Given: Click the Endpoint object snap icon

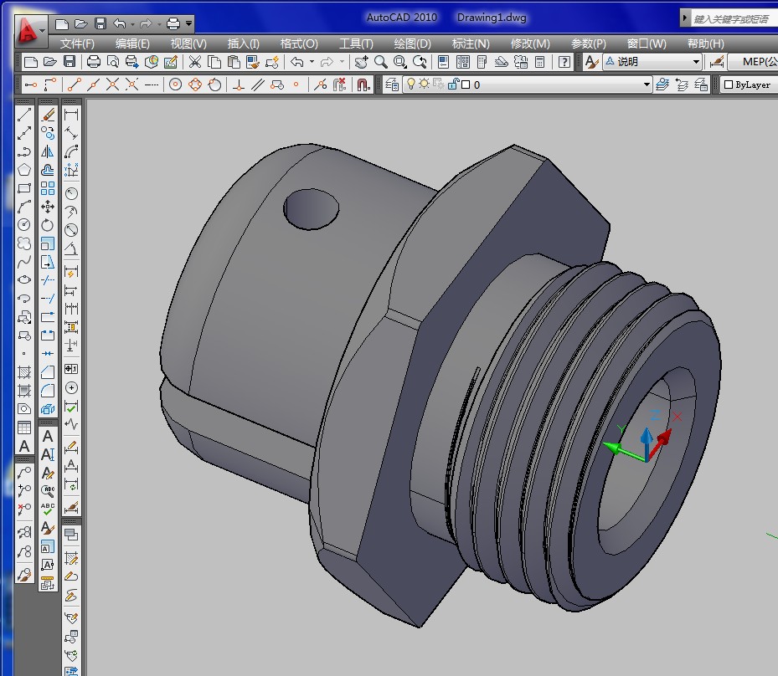Looking at the screenshot, I should click(74, 84).
